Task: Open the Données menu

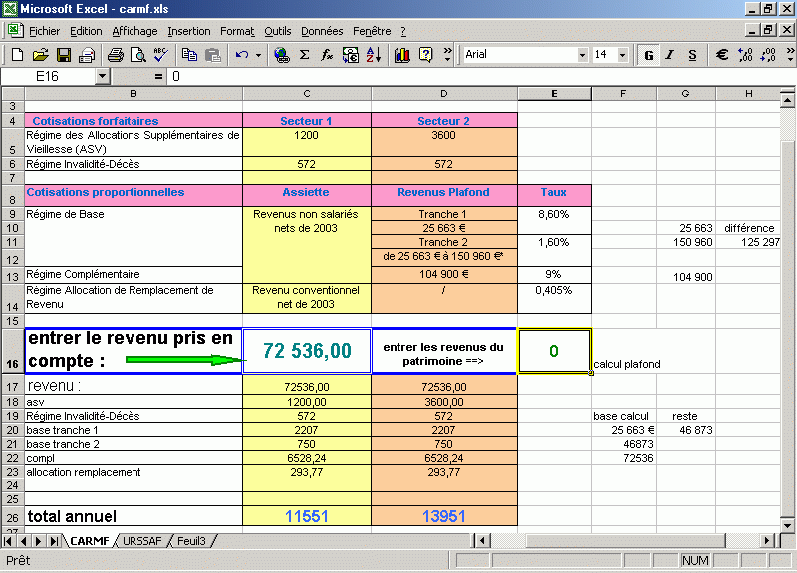Action: pos(322,31)
